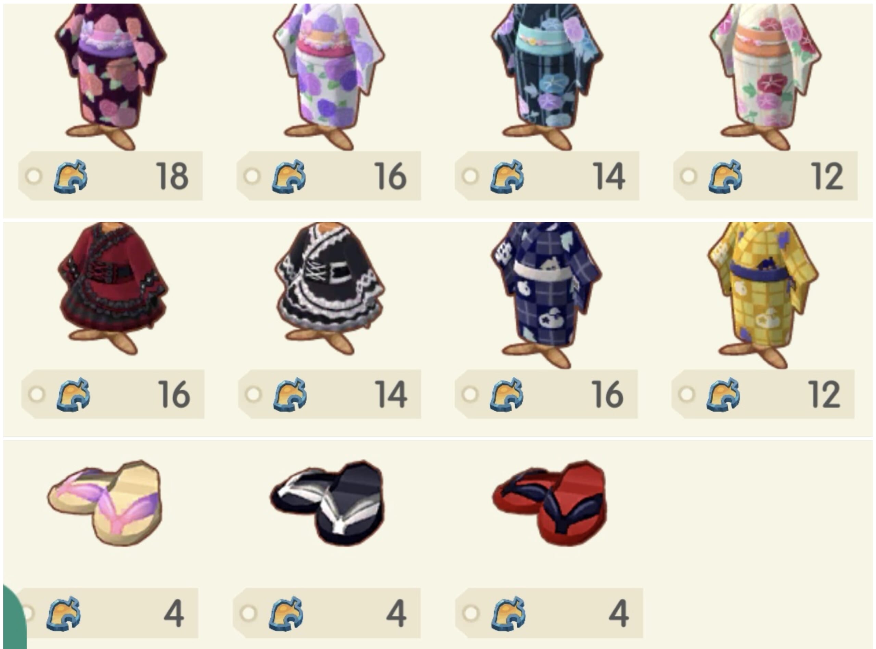Click the leaf ticket icon on price 18
The height and width of the screenshot is (649, 876).
71,177
